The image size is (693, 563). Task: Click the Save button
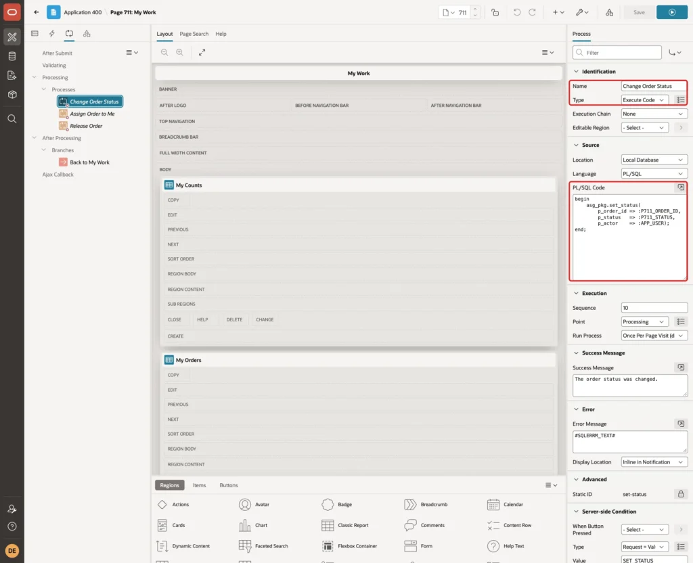point(639,12)
